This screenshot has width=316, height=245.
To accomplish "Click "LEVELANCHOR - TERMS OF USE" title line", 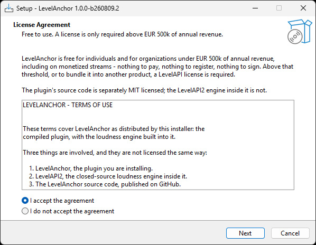I will click(68, 105).
